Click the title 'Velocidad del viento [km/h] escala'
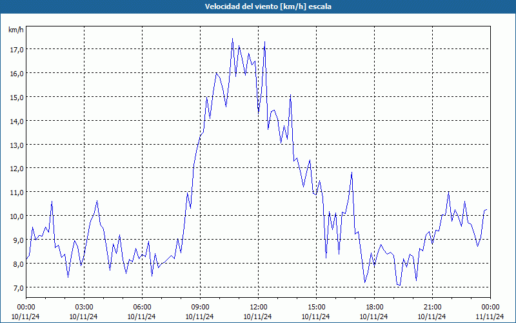Viewport: 516px width, 323px height. pos(268,6)
